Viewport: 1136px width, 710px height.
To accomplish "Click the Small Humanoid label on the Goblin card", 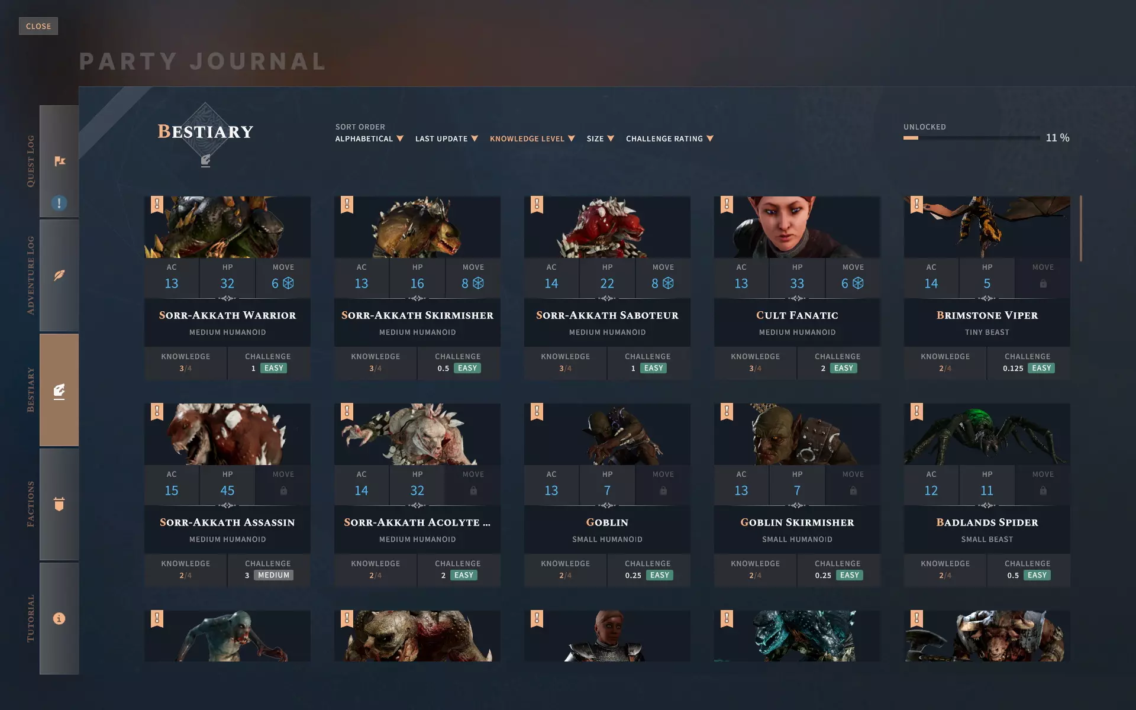I will (x=607, y=539).
